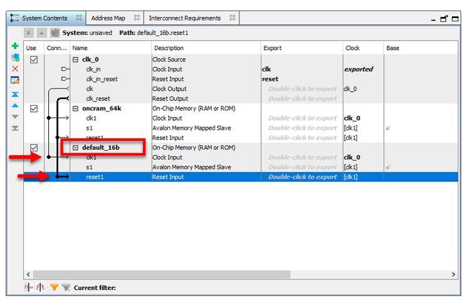
Task: Click the Description column header
Action: click(x=206, y=48)
